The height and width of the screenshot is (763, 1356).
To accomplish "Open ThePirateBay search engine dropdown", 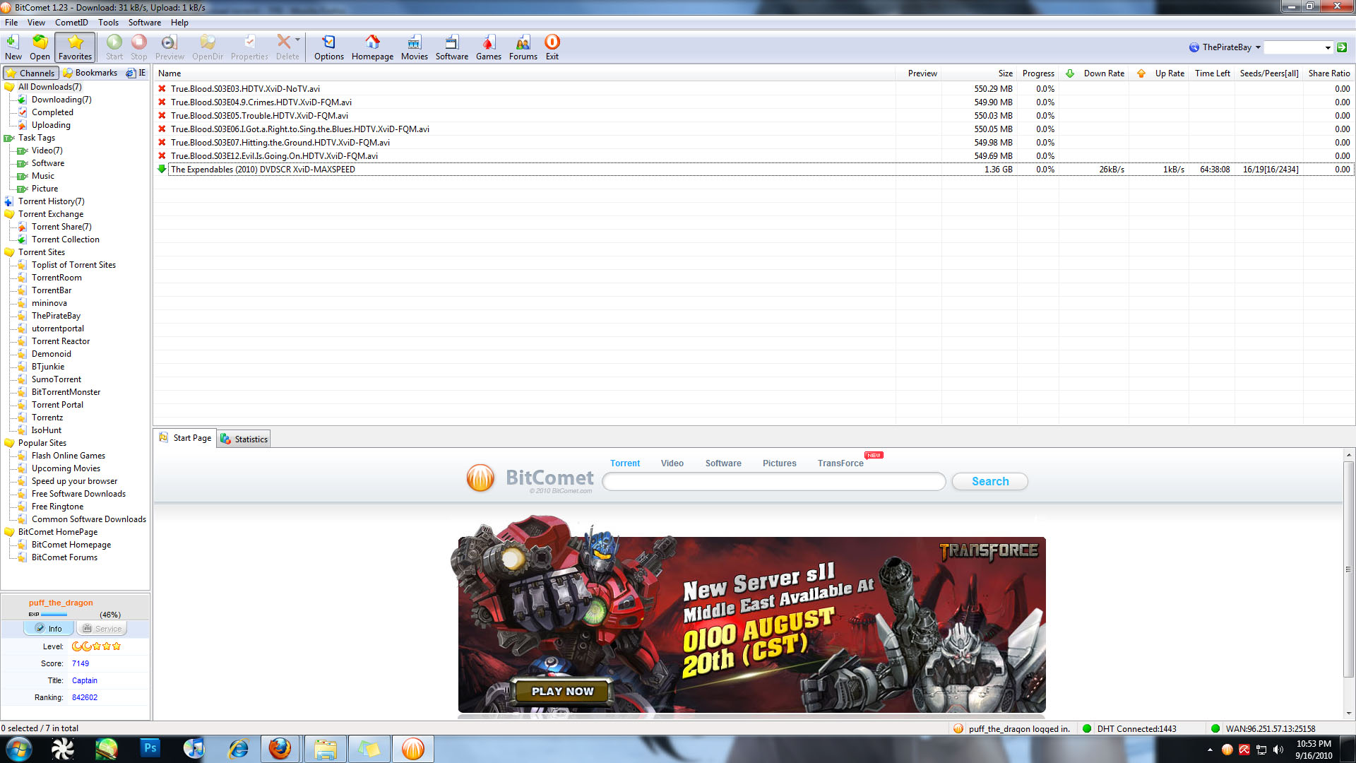I will 1225,47.
